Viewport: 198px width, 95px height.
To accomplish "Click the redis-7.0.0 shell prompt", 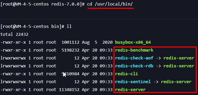I will pyautogui.click(x=42, y=4).
